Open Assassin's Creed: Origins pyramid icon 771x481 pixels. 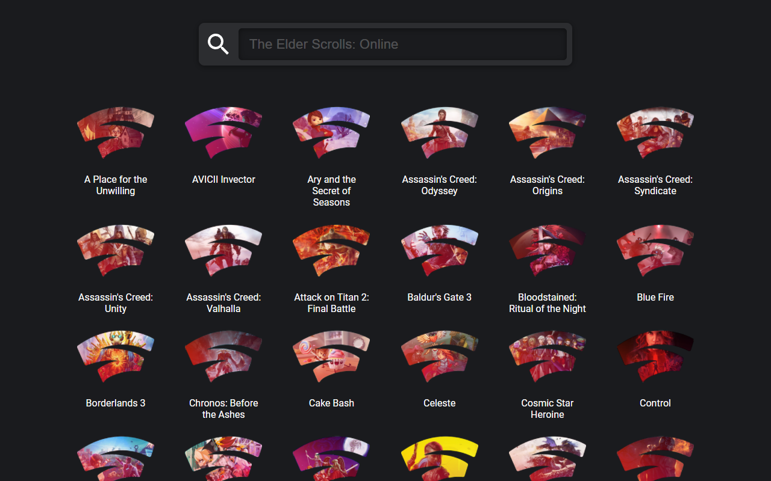click(x=548, y=133)
